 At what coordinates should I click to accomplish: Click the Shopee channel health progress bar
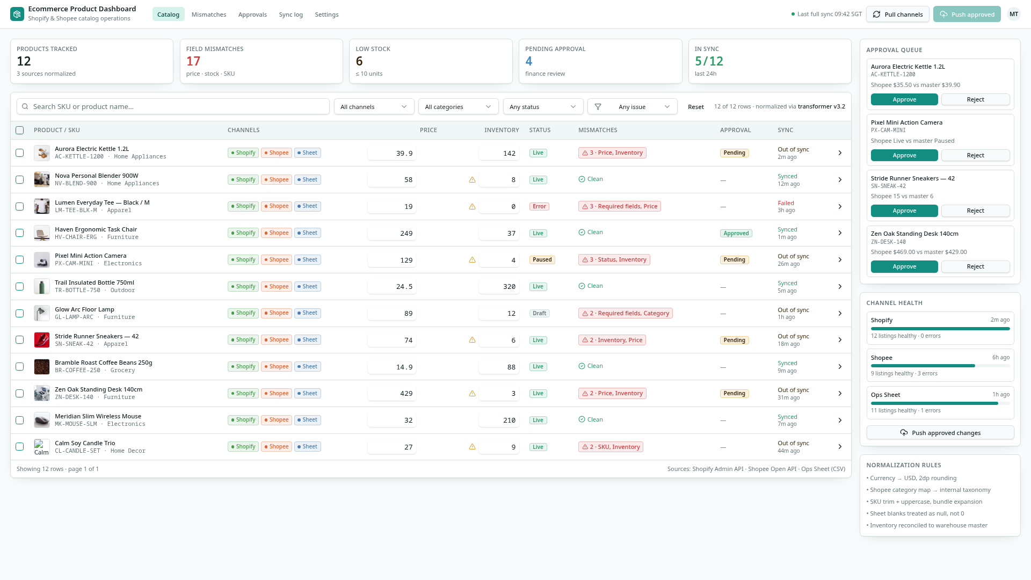[x=940, y=366]
